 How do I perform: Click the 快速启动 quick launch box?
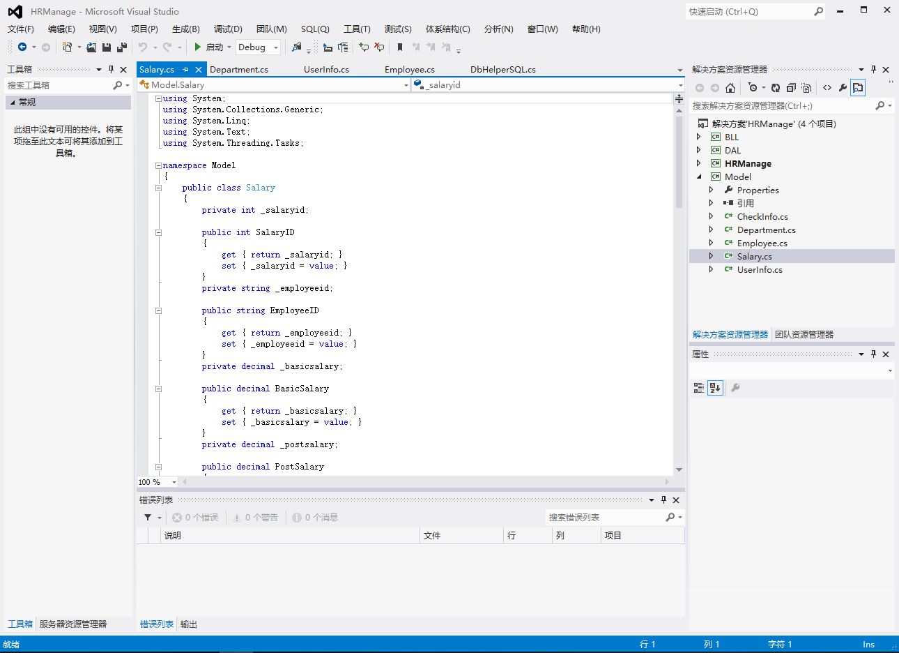pyautogui.click(x=750, y=12)
